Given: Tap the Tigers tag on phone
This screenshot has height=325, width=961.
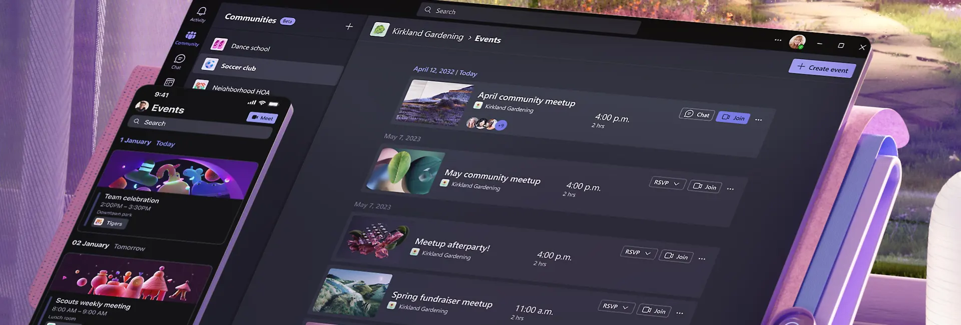Looking at the screenshot, I should pos(110,222).
